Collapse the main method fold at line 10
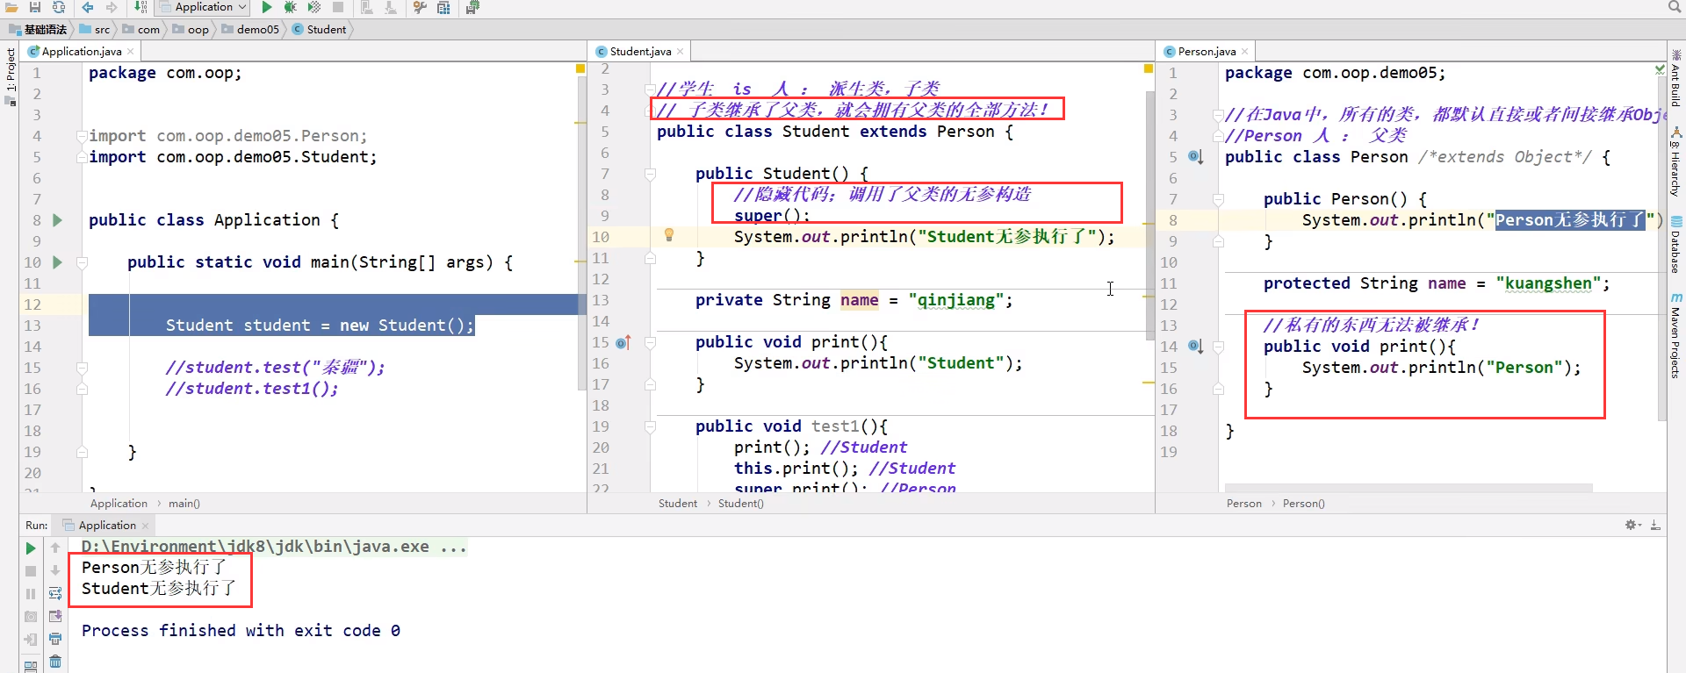 (82, 262)
